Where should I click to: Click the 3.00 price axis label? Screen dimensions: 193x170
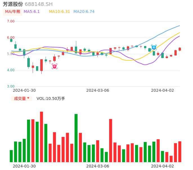(11, 86)
